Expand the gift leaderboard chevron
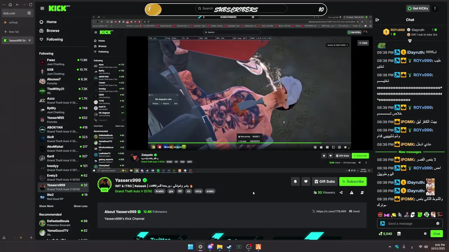This screenshot has width=449, height=252. 410,41
